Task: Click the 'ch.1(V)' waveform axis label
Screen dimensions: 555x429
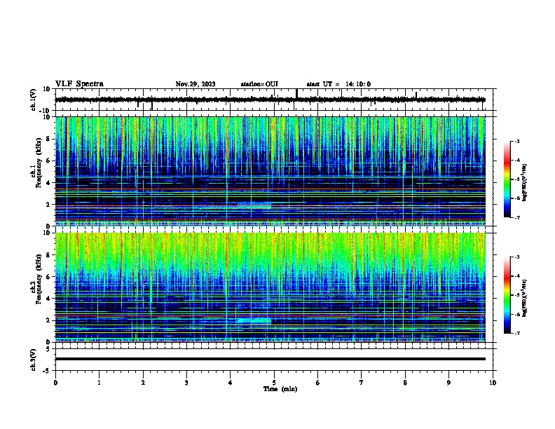Action: coord(34,100)
